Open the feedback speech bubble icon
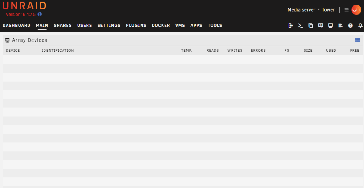 pyautogui.click(x=321, y=26)
